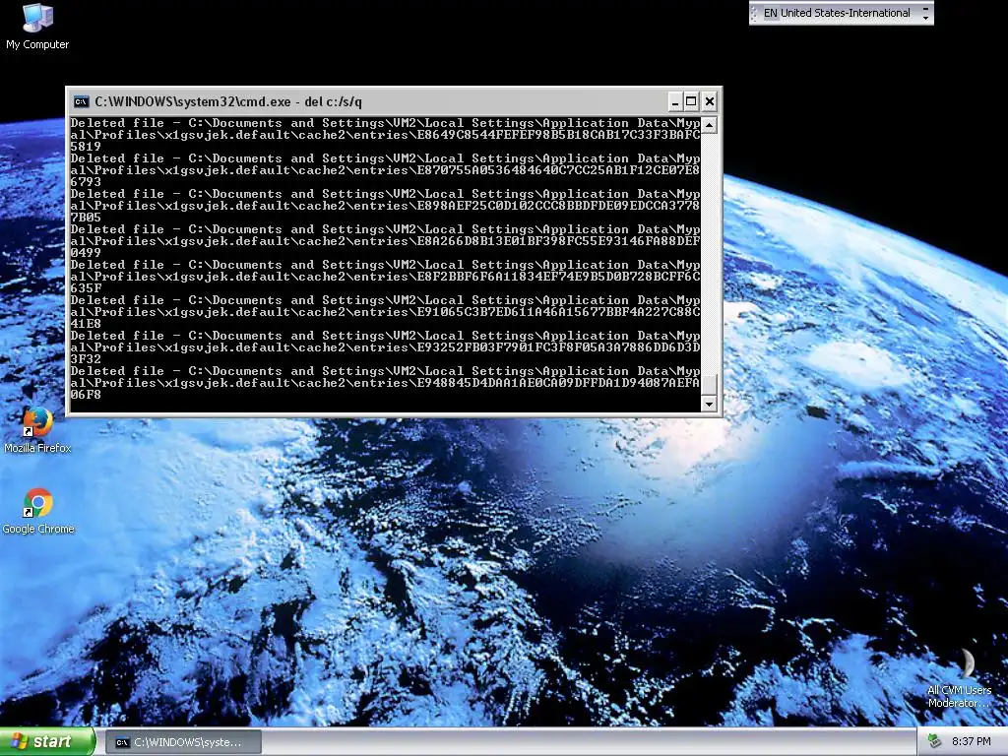Launch the Mozilla Firefox desktop shortcut
Screen dimensions: 1008x756
point(37,429)
